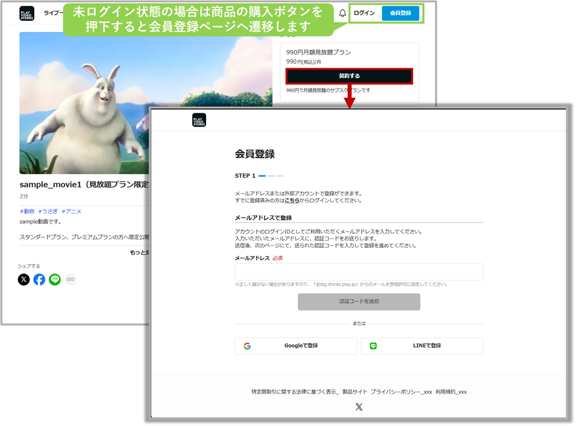The width and height of the screenshot is (576, 426).
Task: Click the blue 会員登録 button in the header
Action: [x=400, y=13]
